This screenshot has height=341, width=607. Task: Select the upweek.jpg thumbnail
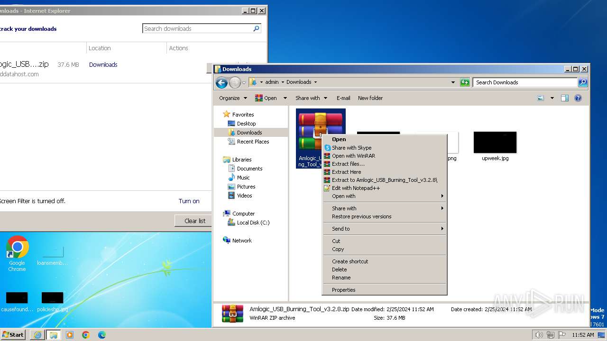[x=495, y=146]
